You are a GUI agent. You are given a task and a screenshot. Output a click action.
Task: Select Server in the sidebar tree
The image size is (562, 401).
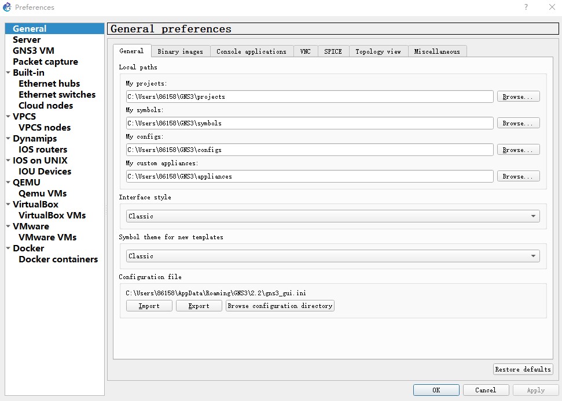27,40
